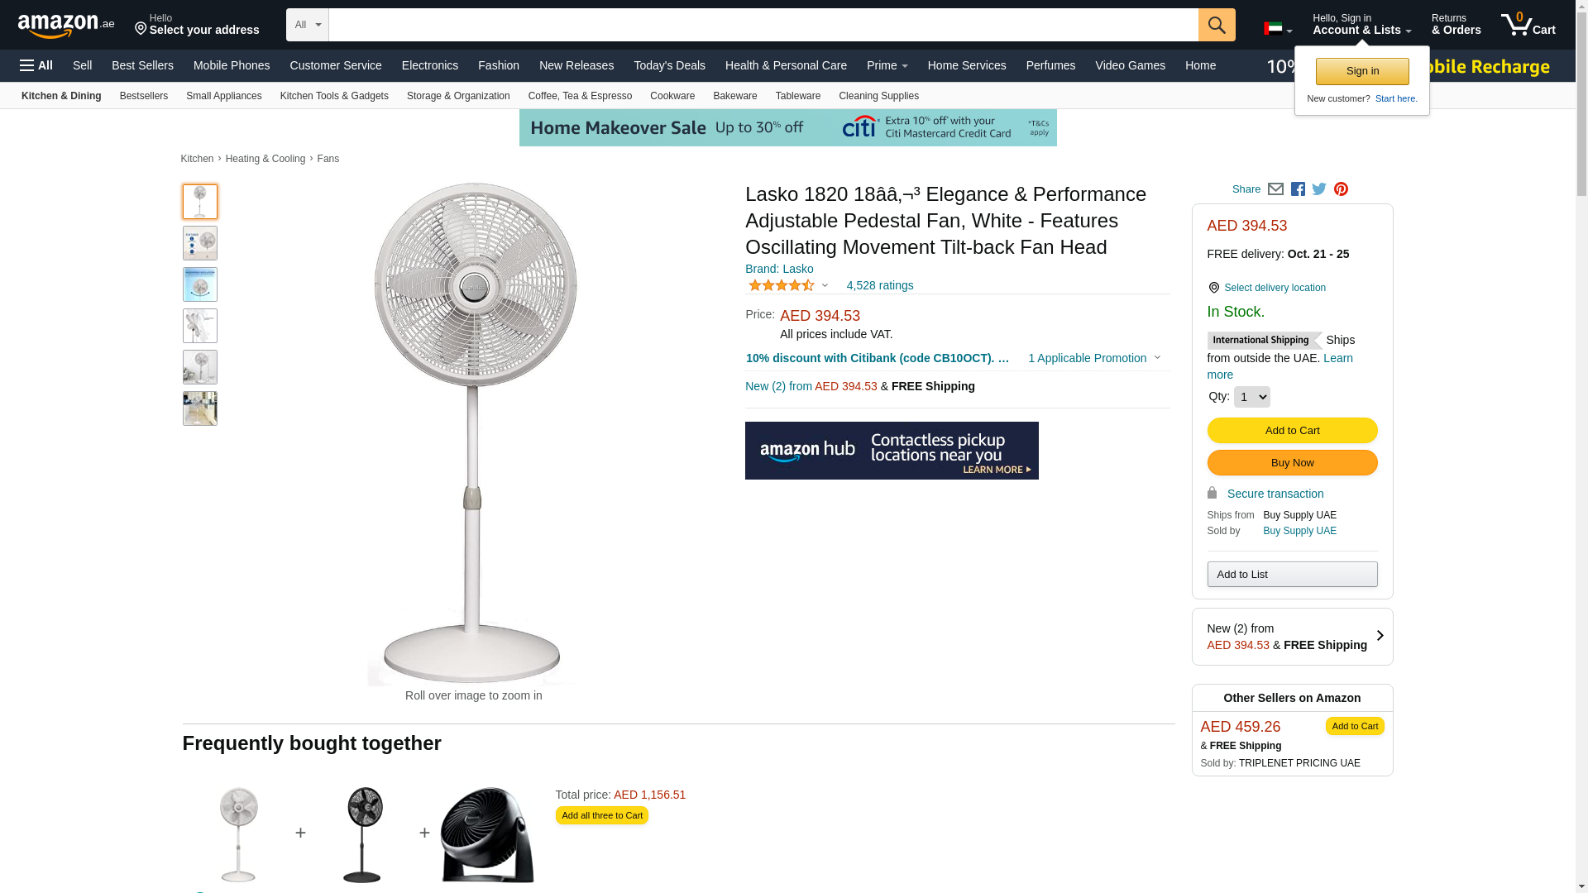Expand the 1 Applicable Promotion section
Image resolution: width=1588 pixels, height=893 pixels.
pos(1094,358)
